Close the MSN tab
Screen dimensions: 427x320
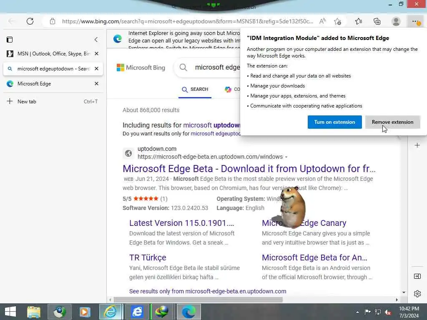96,54
